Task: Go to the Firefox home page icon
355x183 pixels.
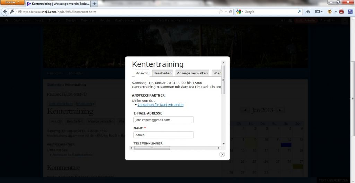Action: pos(308,11)
